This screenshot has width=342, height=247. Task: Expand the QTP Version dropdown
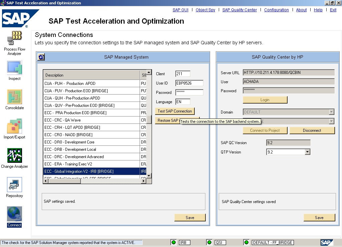pyautogui.click(x=308, y=152)
